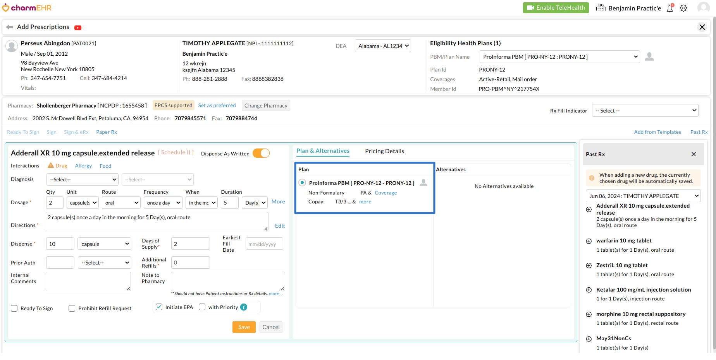Click the member icon next to PBM plan dropdown

[x=649, y=57]
